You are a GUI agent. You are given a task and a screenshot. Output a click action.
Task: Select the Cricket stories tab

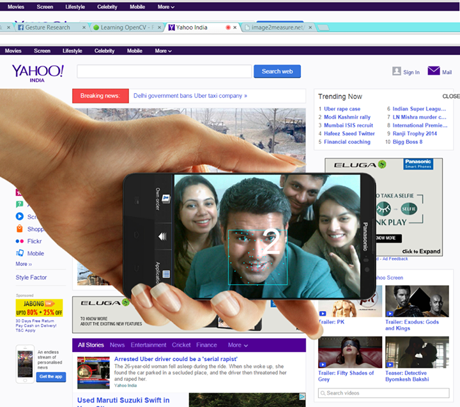click(x=181, y=345)
